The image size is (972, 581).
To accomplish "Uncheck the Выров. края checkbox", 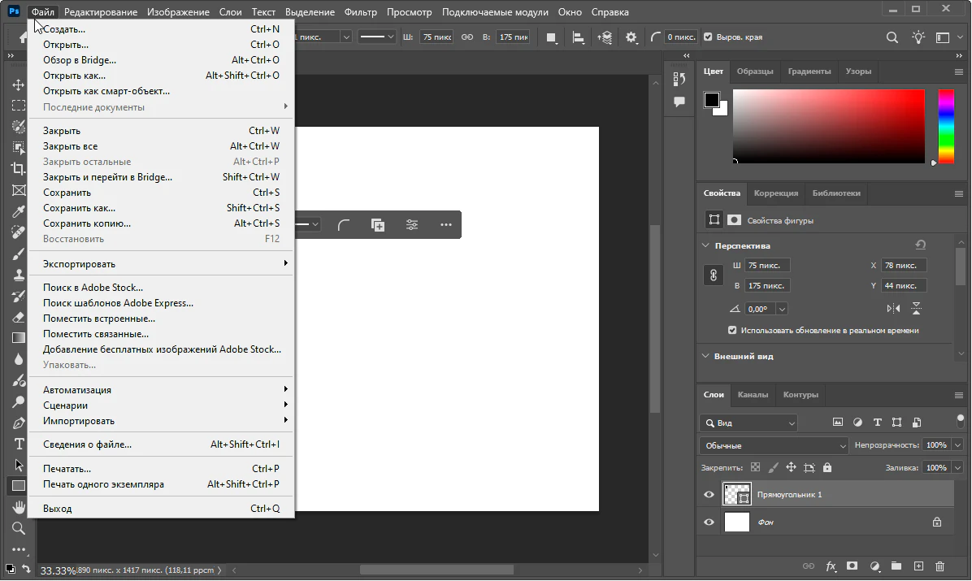I will click(708, 37).
